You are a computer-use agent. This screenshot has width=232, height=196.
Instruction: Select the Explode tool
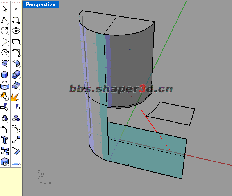coord(15,97)
